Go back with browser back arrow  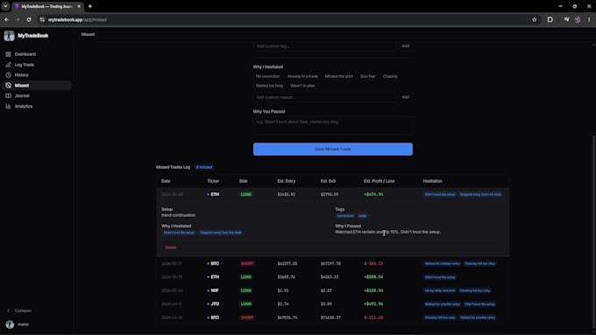point(7,19)
